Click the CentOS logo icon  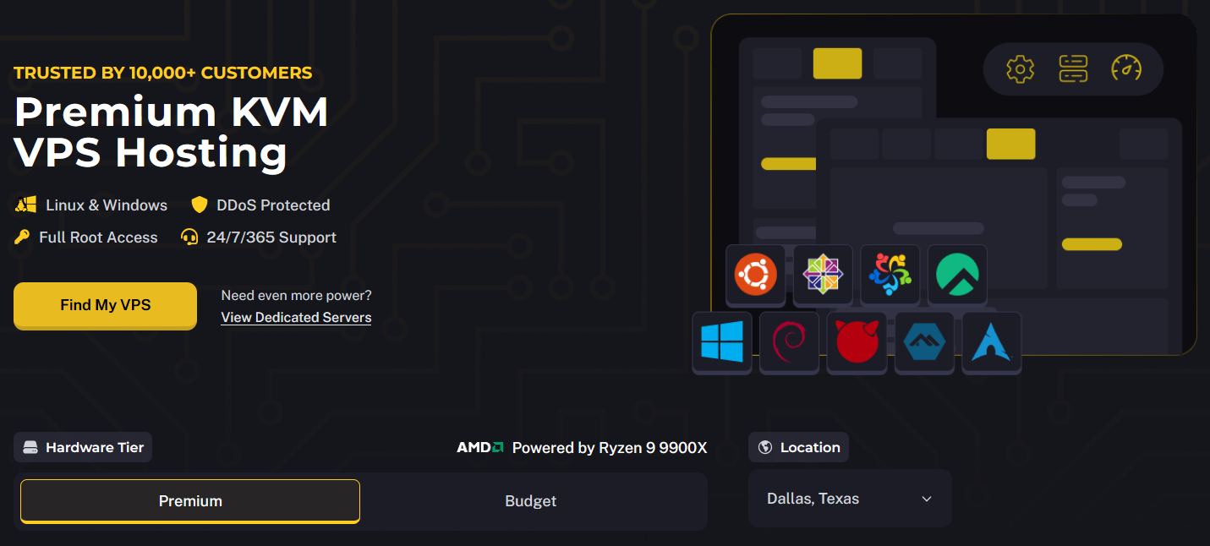[823, 275]
